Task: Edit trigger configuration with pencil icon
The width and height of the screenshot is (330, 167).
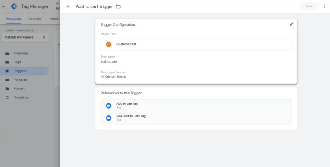Action: click(291, 24)
